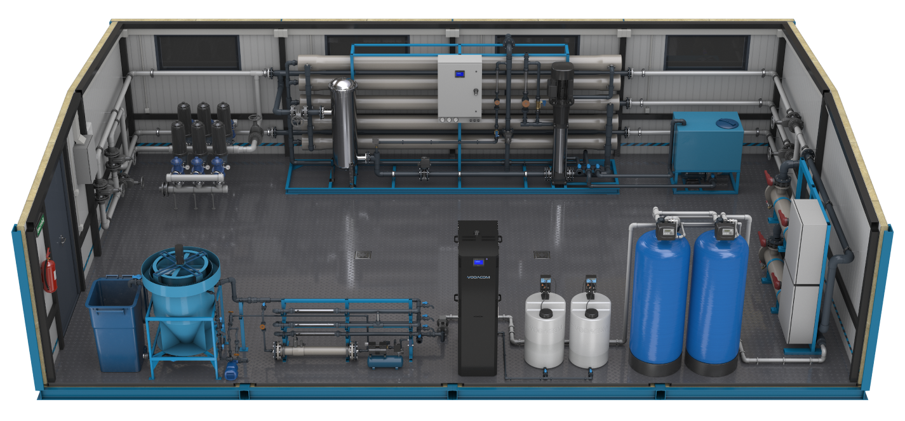905x421 pixels.
Task: Click the left floor drain grate
Action: coord(364,255)
